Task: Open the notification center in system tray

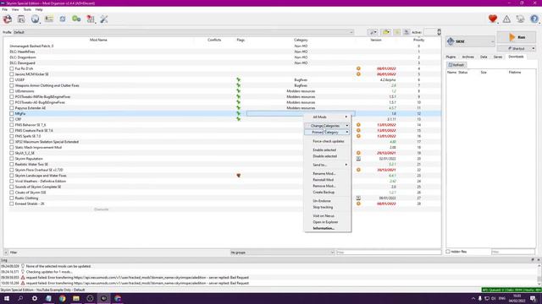Action: coord(533,298)
